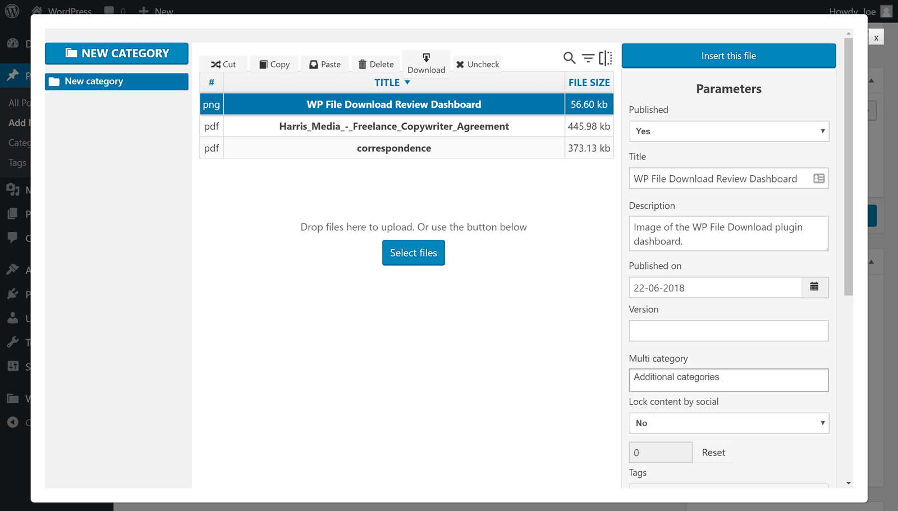Open the Tools wrench icon in sidebar
The image size is (898, 511).
point(13,343)
